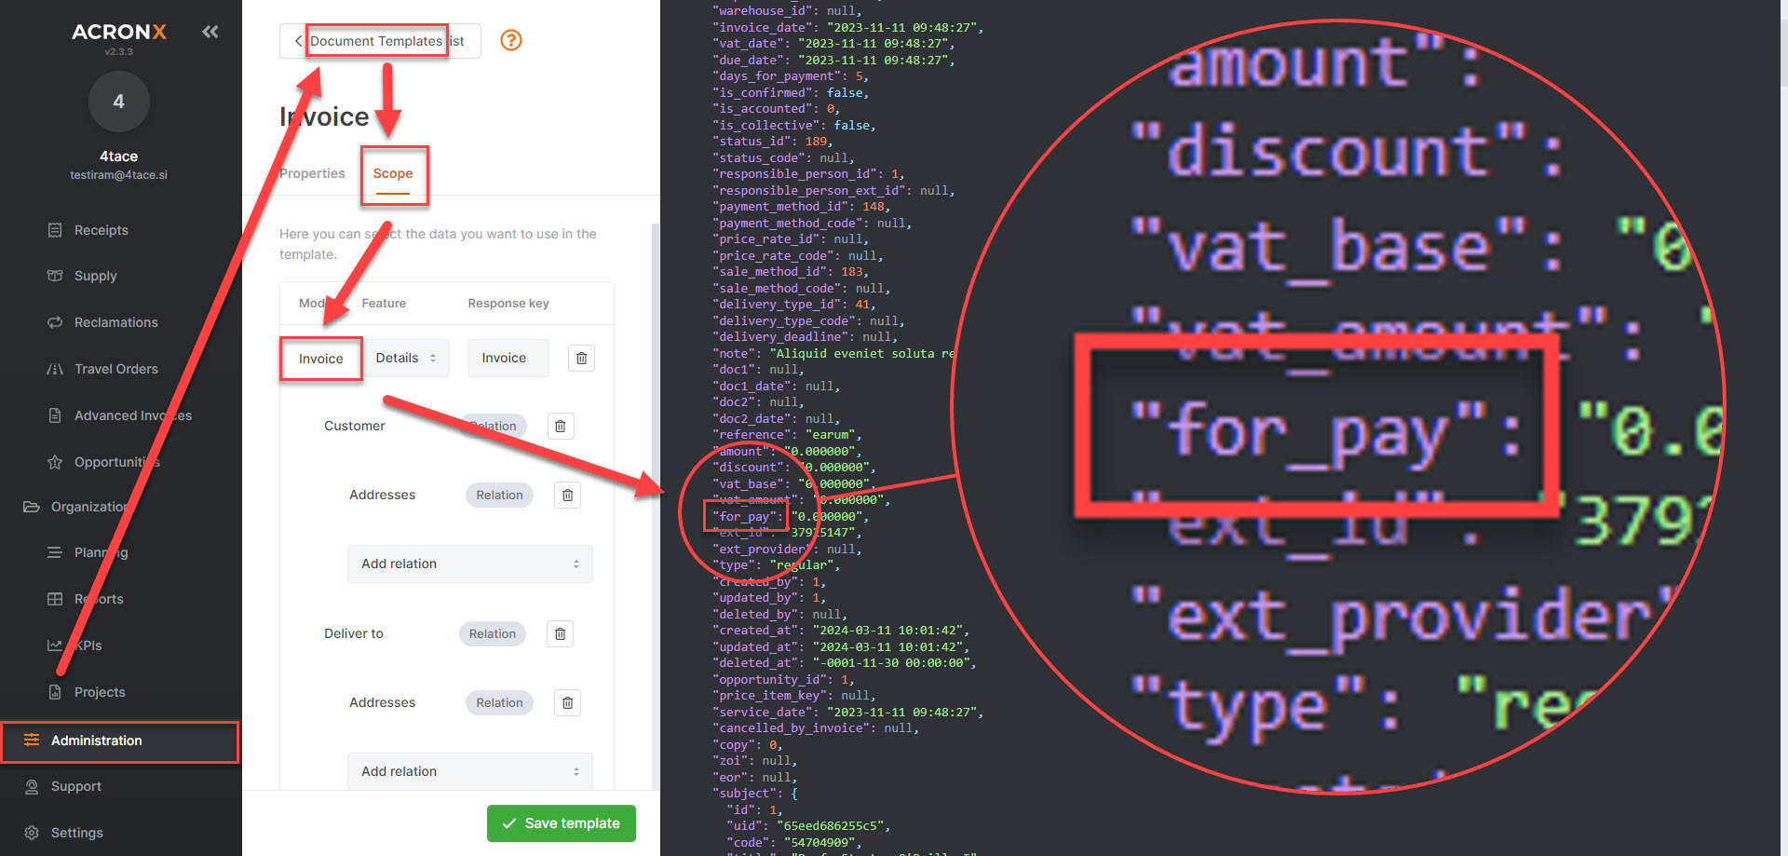Click the "days_for_payment": 5 JSON line
This screenshot has height=856, width=1788.
791,76
